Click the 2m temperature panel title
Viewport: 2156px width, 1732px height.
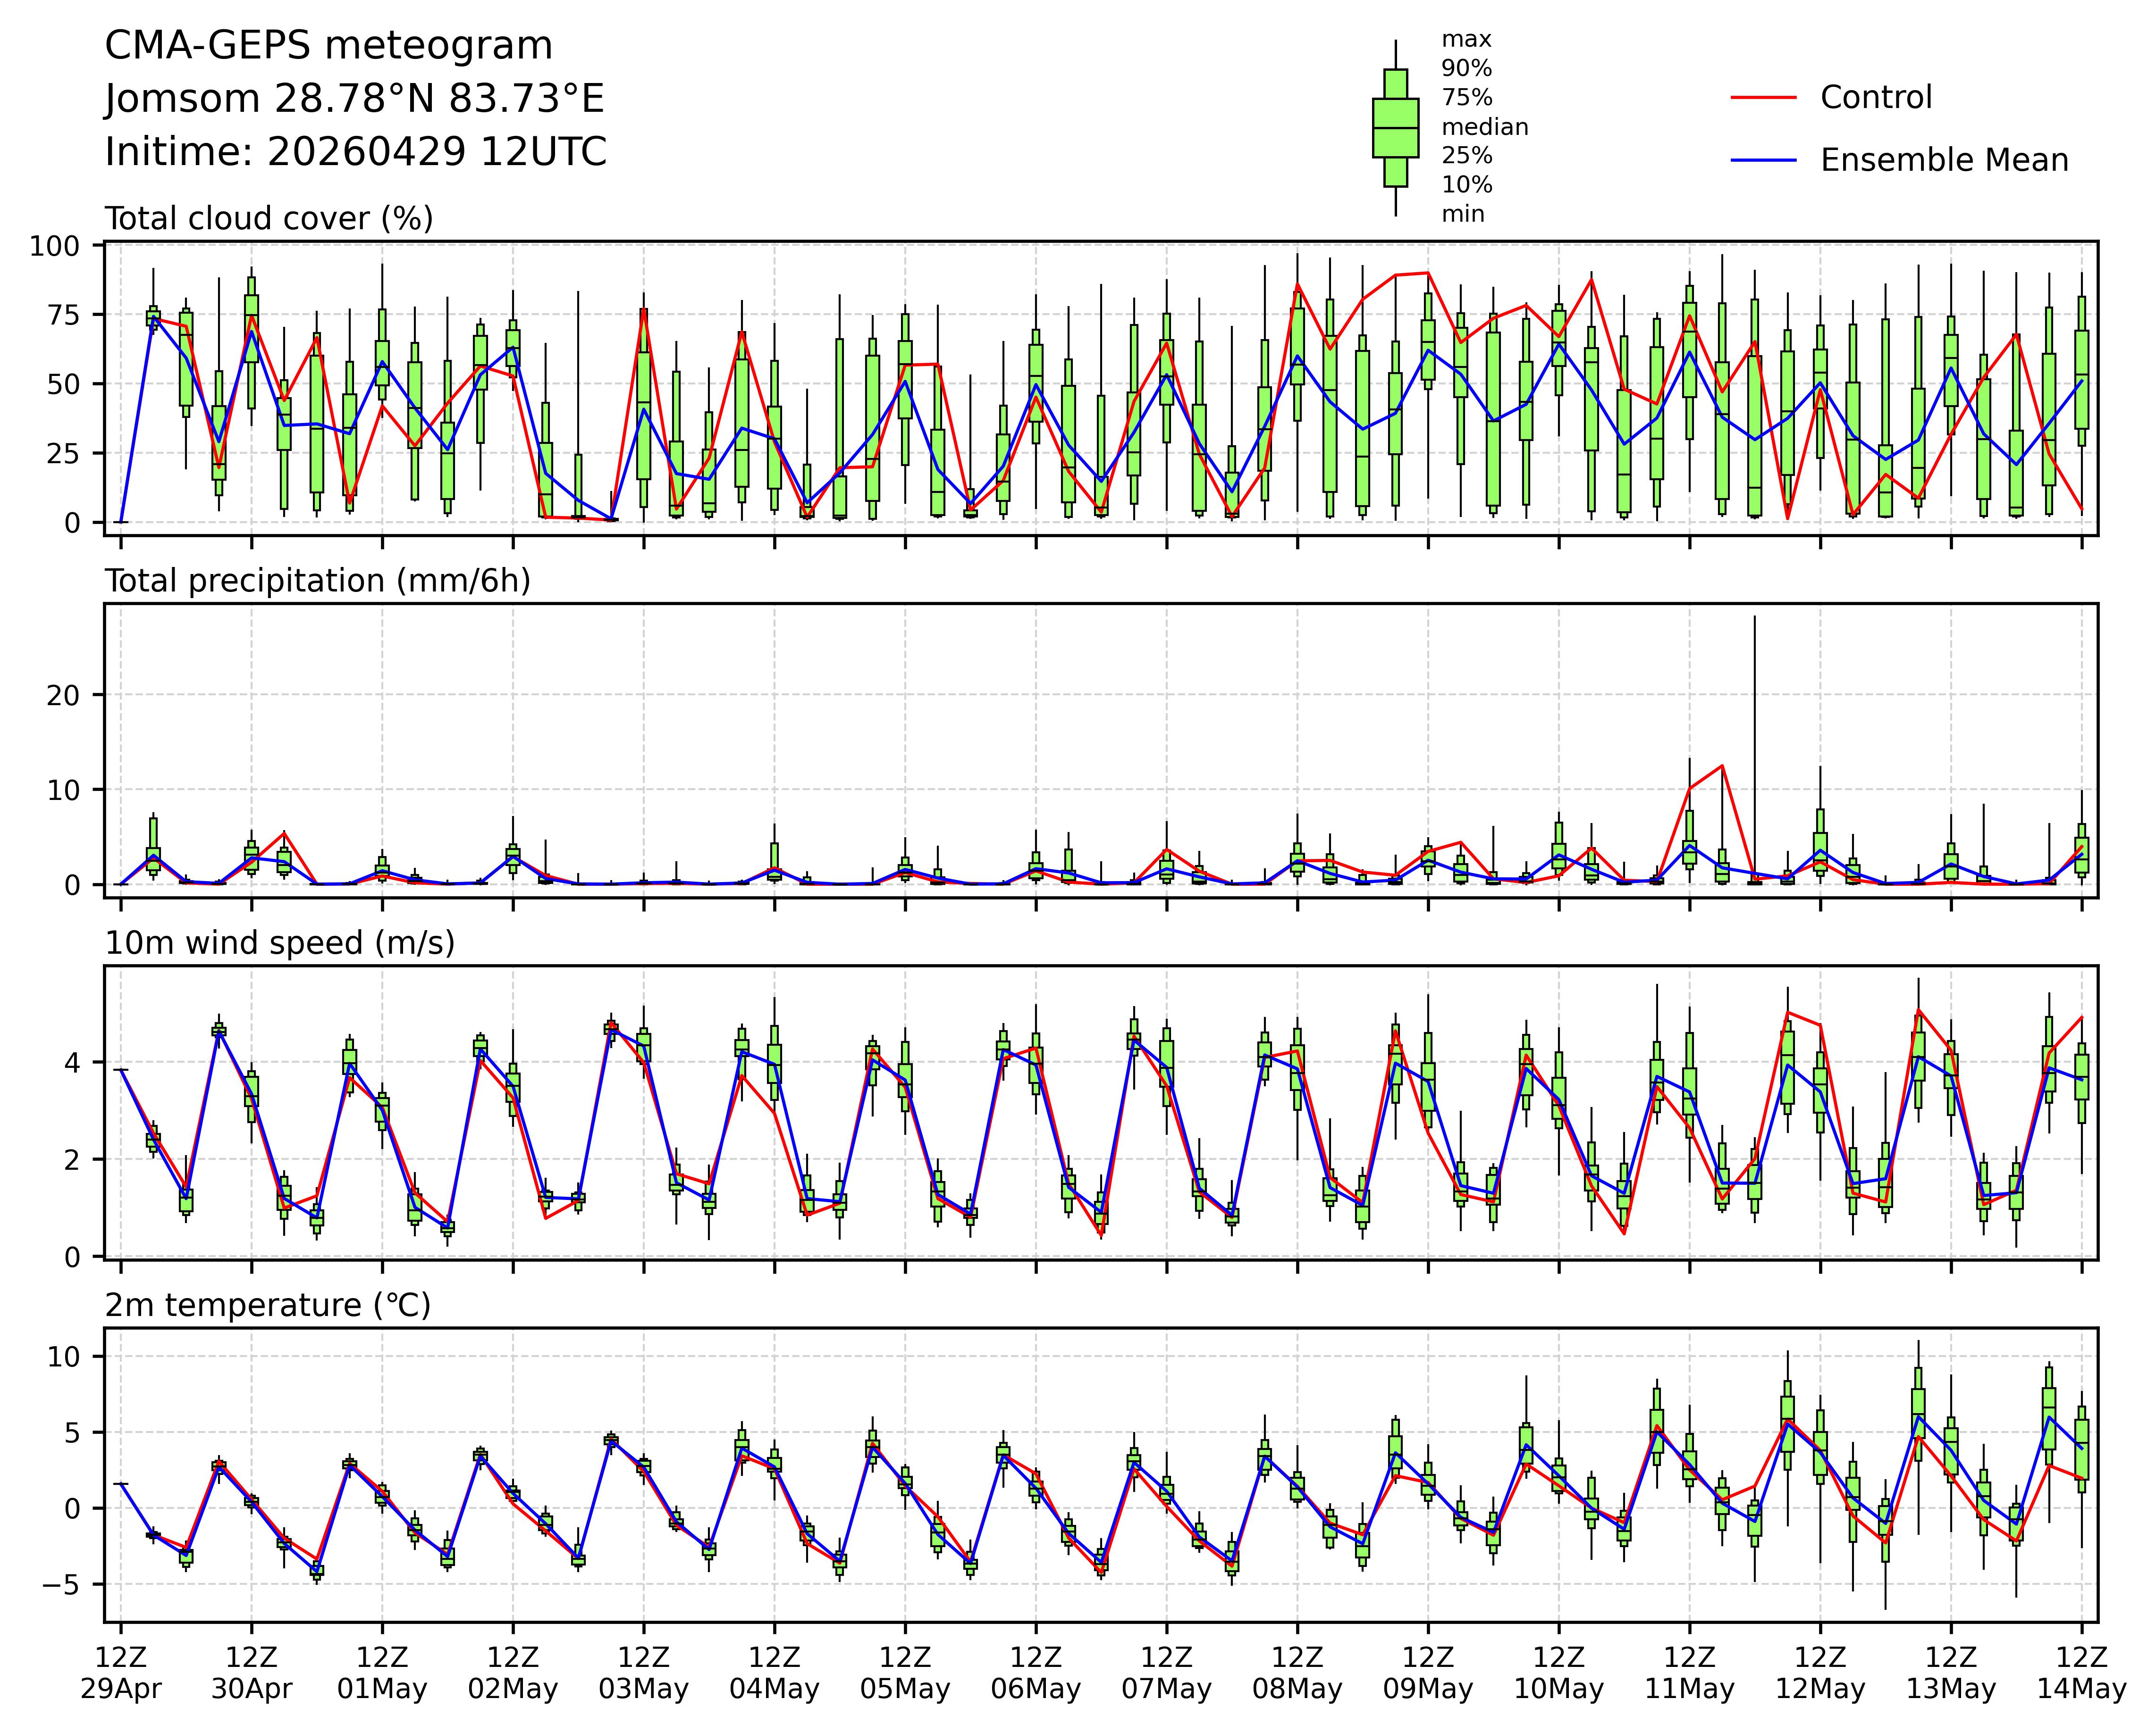tap(268, 1305)
